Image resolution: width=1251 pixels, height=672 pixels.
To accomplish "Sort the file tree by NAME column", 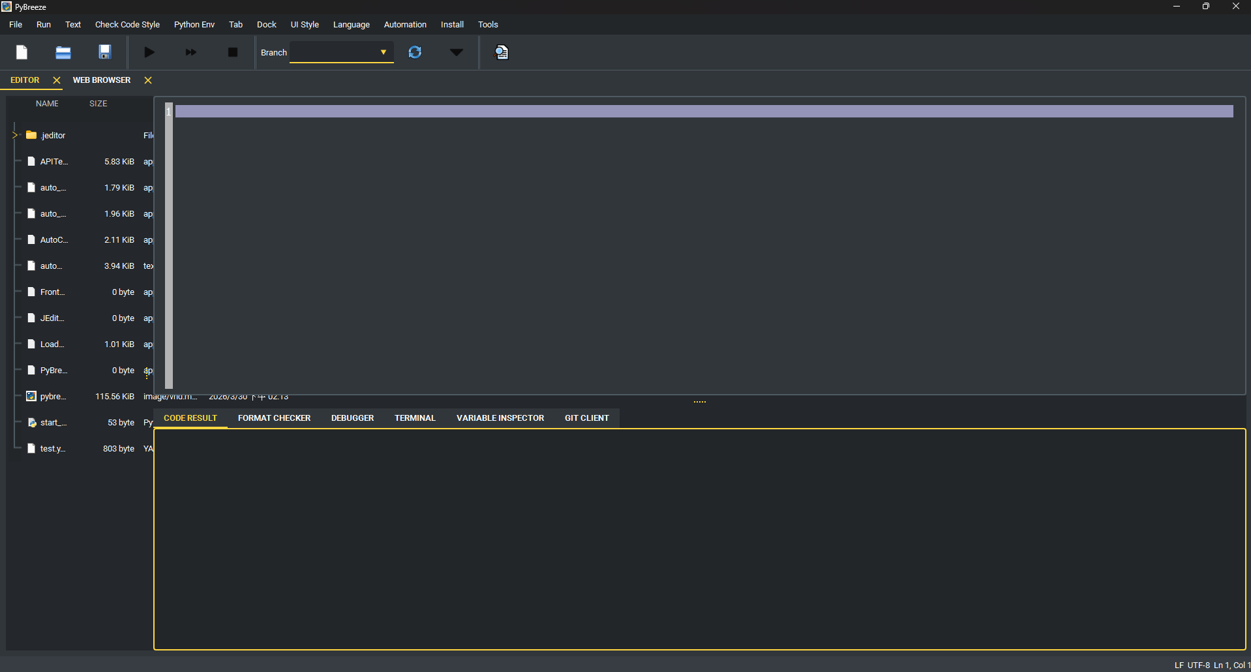I will 47,104.
